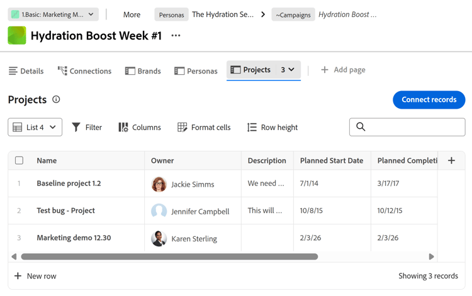Click the Personas breadcrumb tag
Viewport: 472px width, 296px height.
pos(171,14)
